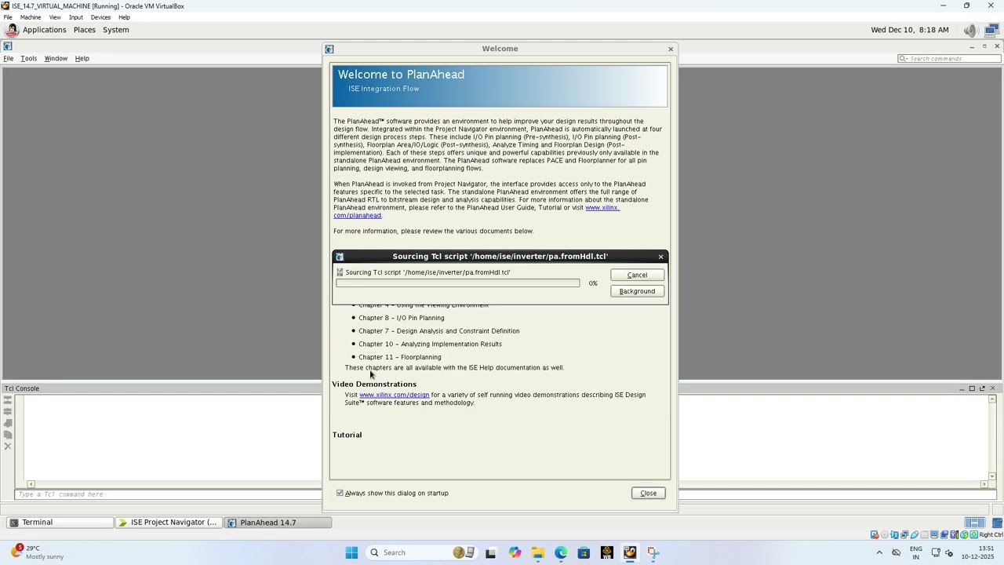Open Copilot from Windows taskbar
This screenshot has width=1004, height=565.
(515, 553)
